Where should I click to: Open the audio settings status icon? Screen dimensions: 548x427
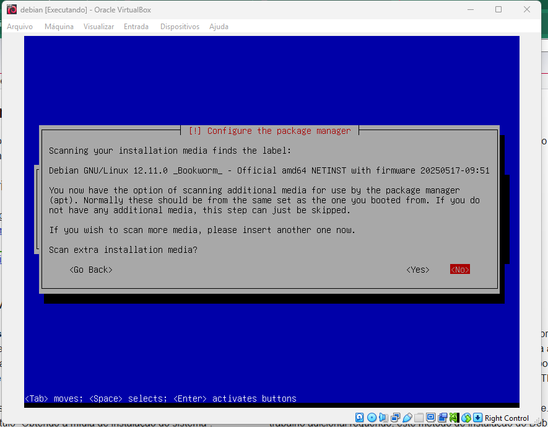383,418
